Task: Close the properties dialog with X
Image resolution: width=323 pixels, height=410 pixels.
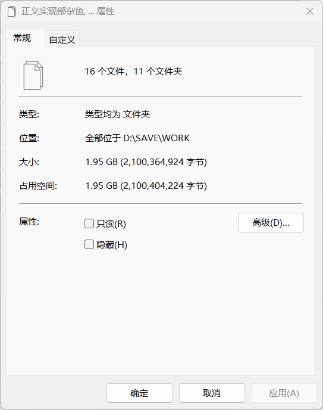Action: point(310,11)
